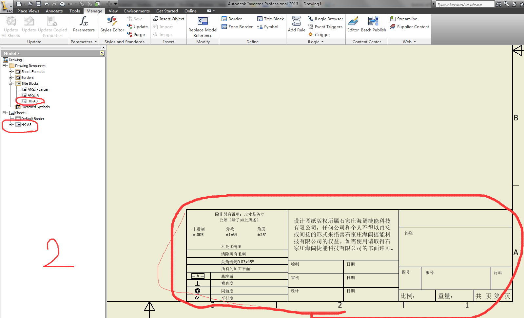
Task: Click the Batch Publish icon
Action: click(x=373, y=24)
